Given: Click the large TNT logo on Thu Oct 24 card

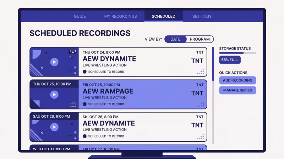Looking at the screenshot, I should 197,61.
